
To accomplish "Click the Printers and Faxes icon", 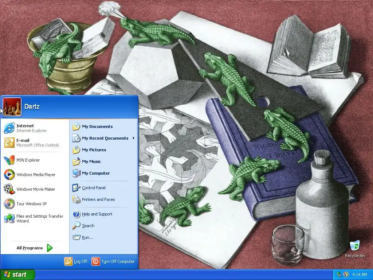I will click(x=76, y=199).
